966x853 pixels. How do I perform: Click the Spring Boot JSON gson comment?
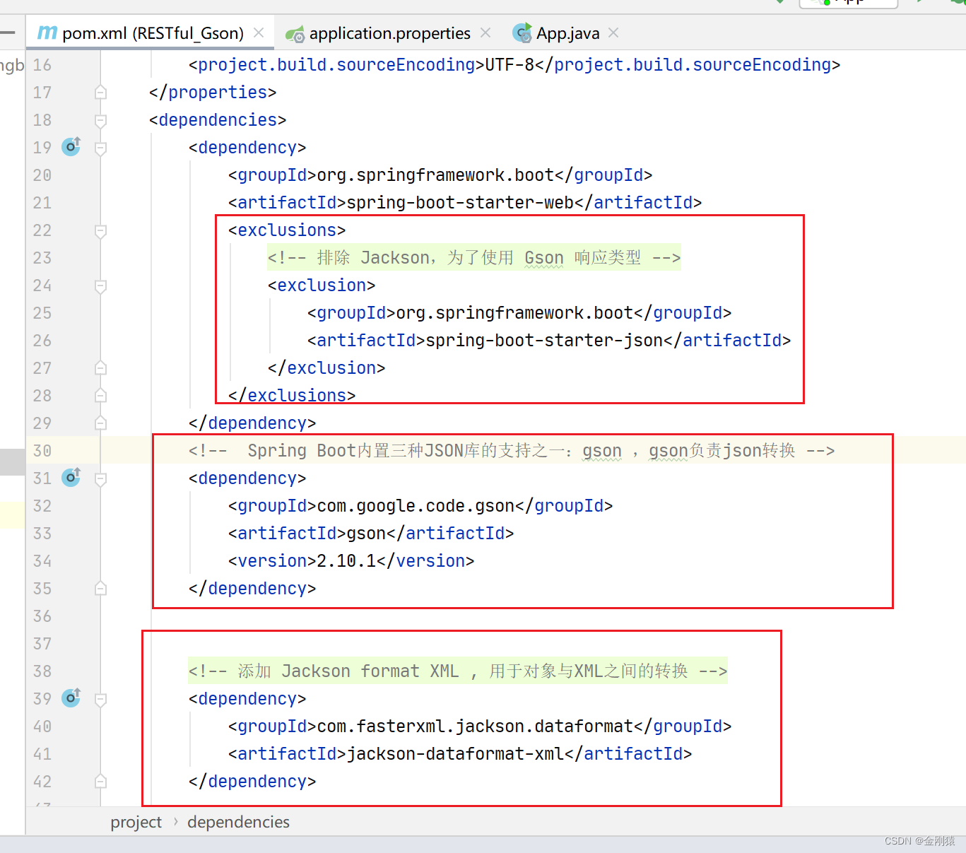tap(512, 451)
